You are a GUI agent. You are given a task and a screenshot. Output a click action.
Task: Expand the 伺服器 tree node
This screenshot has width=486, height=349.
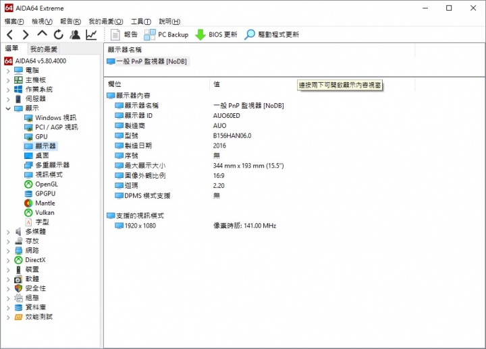[x=8, y=99]
